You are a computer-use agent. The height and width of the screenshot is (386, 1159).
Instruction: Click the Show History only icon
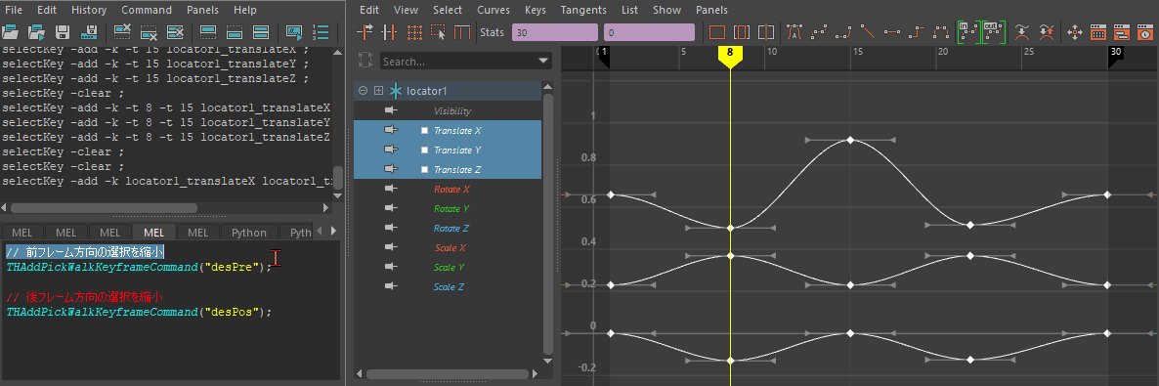pyautogui.click(x=208, y=32)
